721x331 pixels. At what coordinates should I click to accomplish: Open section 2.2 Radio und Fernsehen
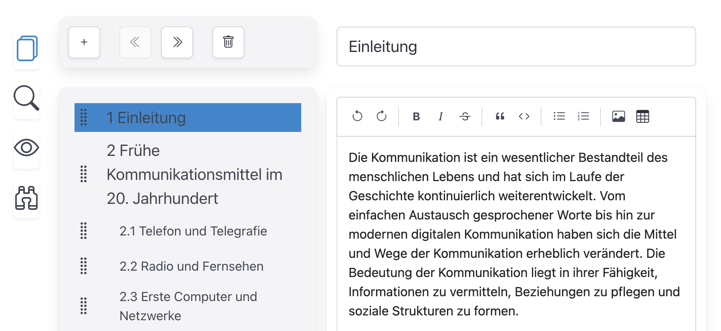(x=191, y=266)
